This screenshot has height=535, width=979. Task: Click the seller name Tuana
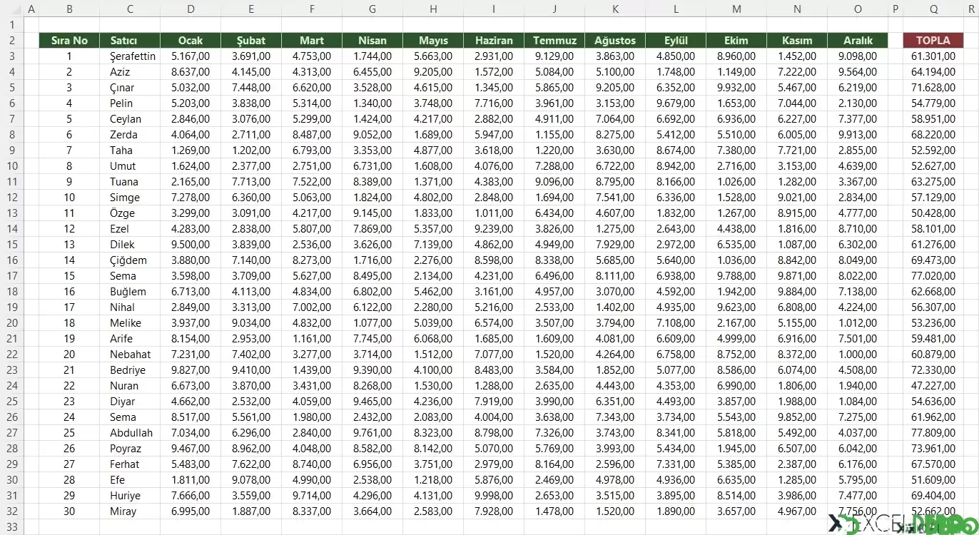coord(124,182)
